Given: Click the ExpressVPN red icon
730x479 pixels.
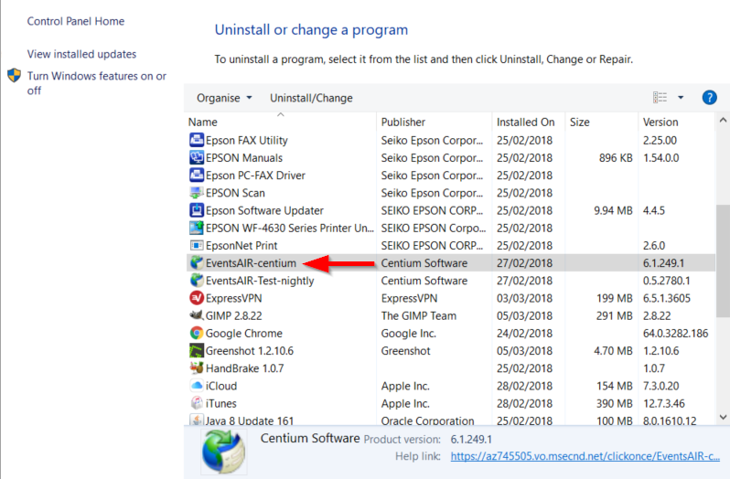Looking at the screenshot, I should point(197,298).
